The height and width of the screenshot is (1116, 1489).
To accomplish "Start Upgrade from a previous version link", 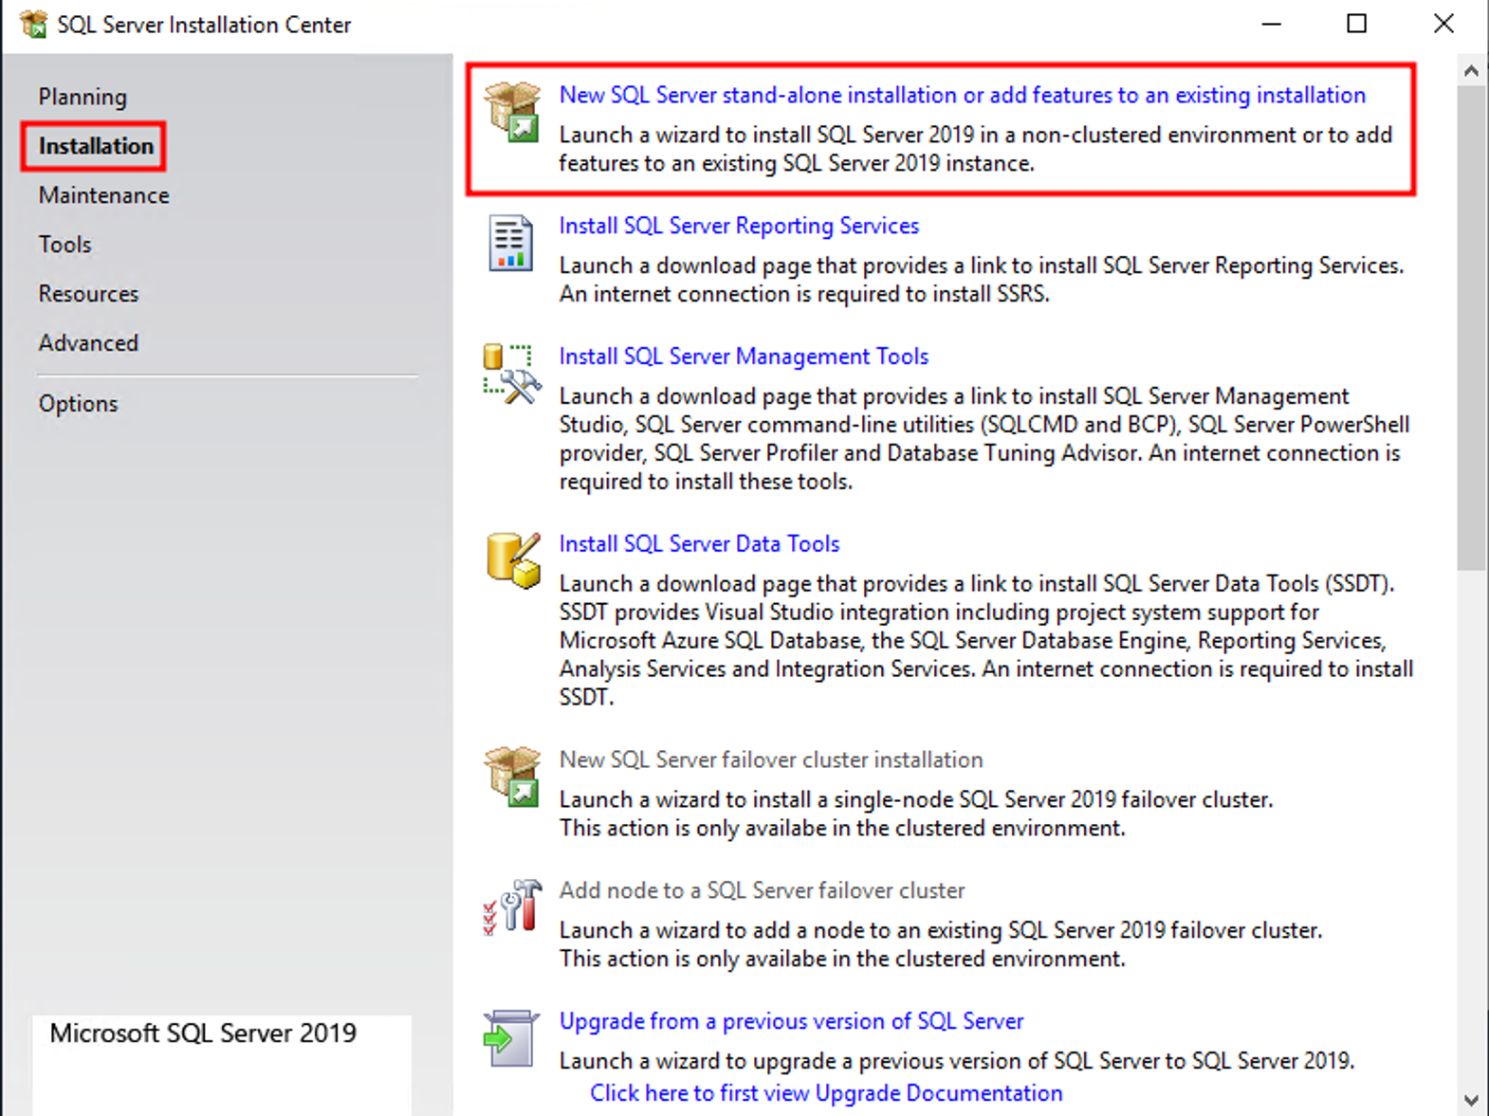I will pyautogui.click(x=791, y=1021).
